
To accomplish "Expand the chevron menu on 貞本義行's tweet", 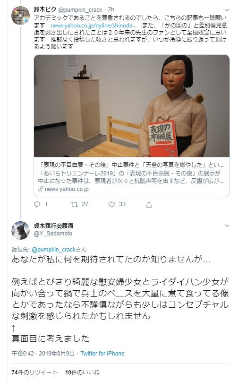I will tap(227, 226).
